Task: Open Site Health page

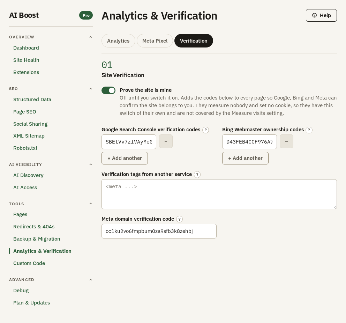Action: click(x=26, y=60)
